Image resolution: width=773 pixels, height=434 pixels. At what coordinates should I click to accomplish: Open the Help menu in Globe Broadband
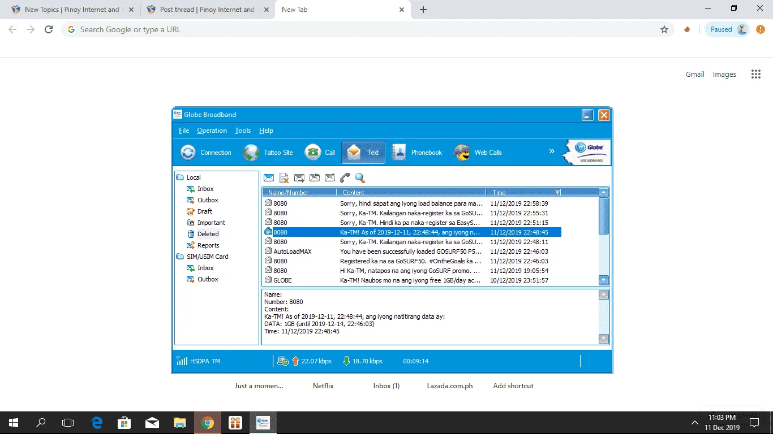[x=266, y=131]
